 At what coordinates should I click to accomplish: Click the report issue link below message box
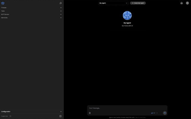pos(141,117)
